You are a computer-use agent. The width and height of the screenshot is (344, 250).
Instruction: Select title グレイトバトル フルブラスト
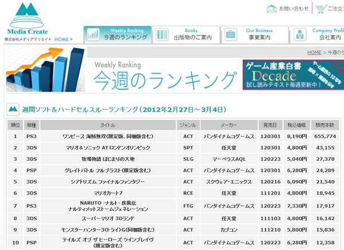(108, 171)
